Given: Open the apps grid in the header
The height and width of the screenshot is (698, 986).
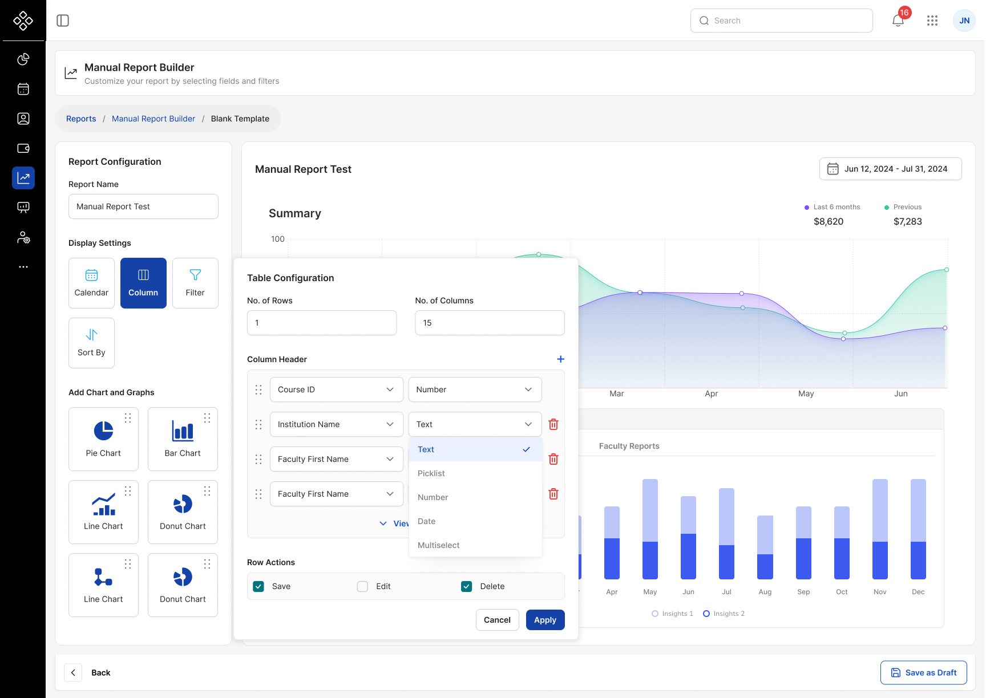Looking at the screenshot, I should pyautogui.click(x=932, y=20).
